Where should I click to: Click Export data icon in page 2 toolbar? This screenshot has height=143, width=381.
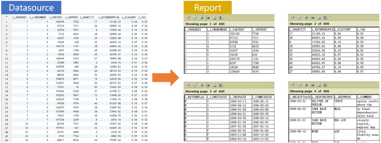(306, 17)
